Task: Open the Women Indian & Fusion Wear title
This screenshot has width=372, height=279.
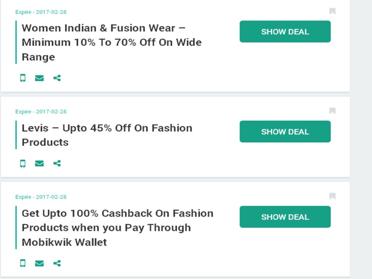Action: (112, 43)
